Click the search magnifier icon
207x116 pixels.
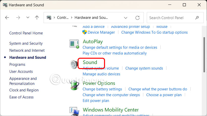tap(197, 18)
